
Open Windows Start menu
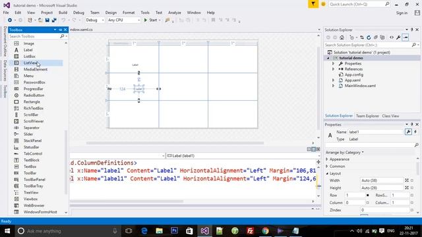tap(7, 231)
